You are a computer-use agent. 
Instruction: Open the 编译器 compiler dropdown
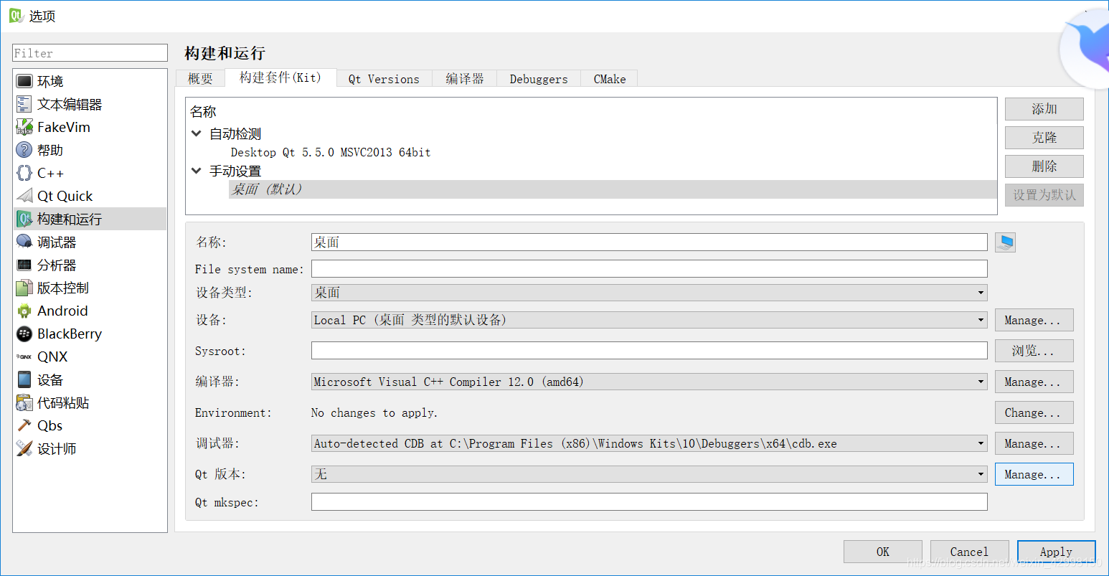(649, 382)
